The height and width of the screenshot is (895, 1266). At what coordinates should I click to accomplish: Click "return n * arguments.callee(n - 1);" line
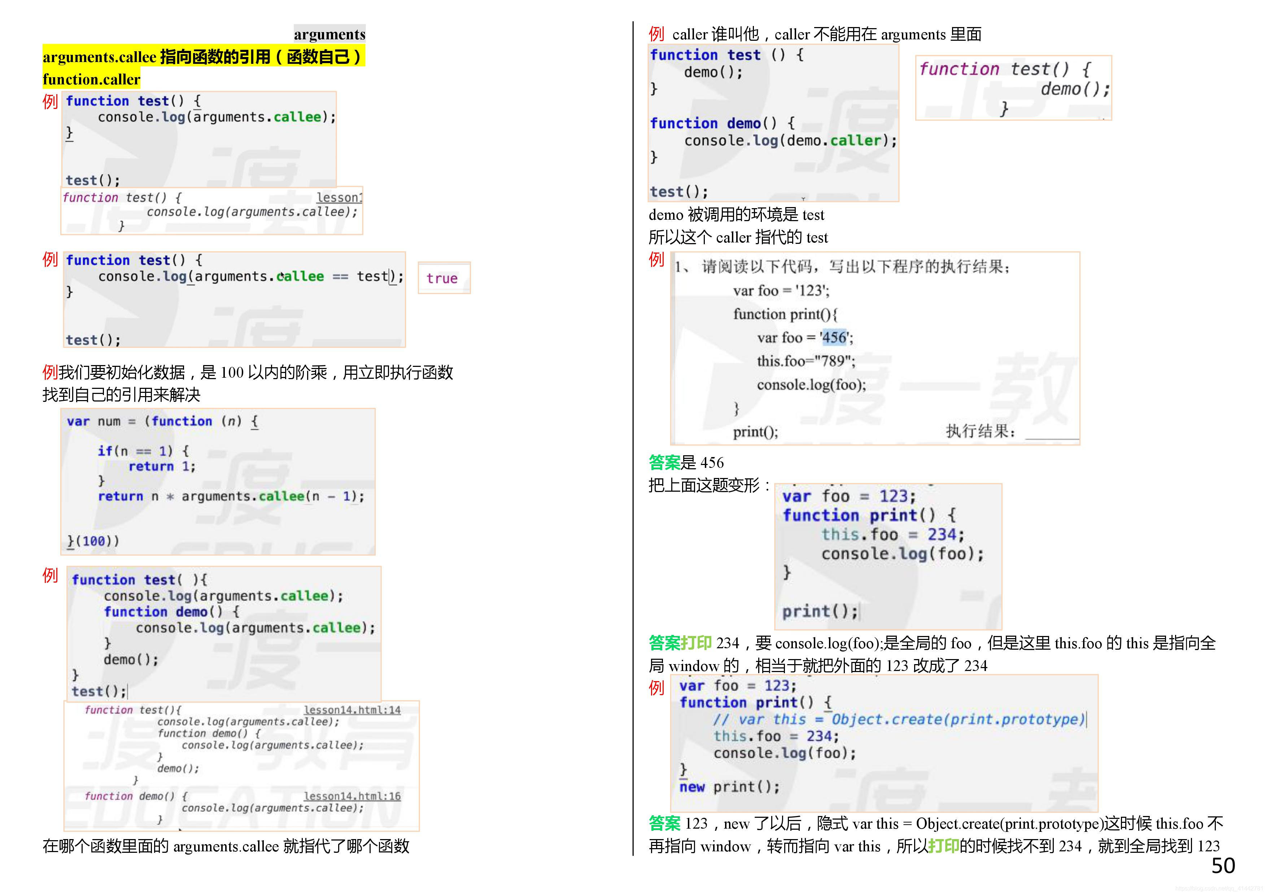(231, 496)
